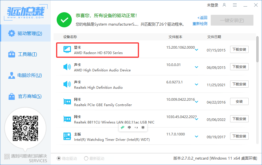
Task: Expand version dropdown for Realtek High Definition Audio
Action: 197,84
